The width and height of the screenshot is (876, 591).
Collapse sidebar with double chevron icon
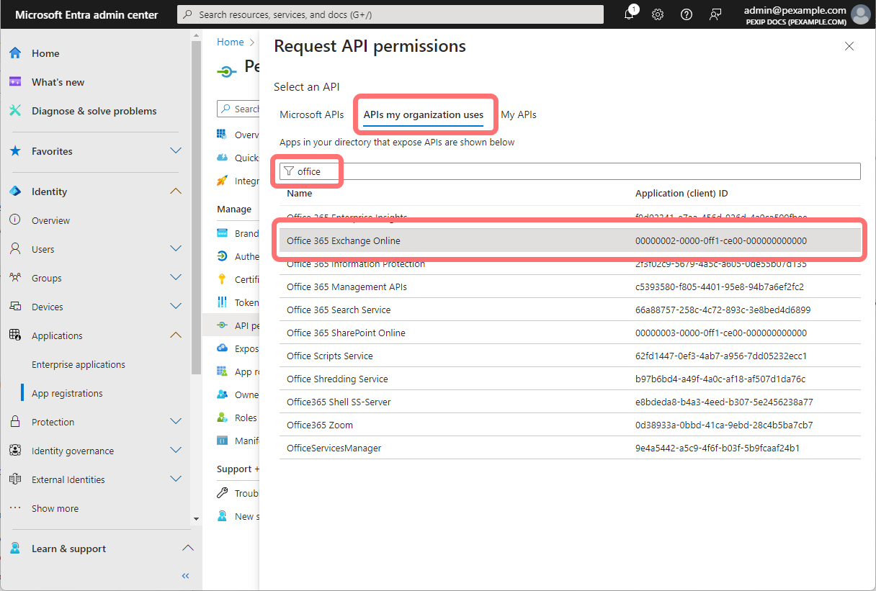coord(185,576)
